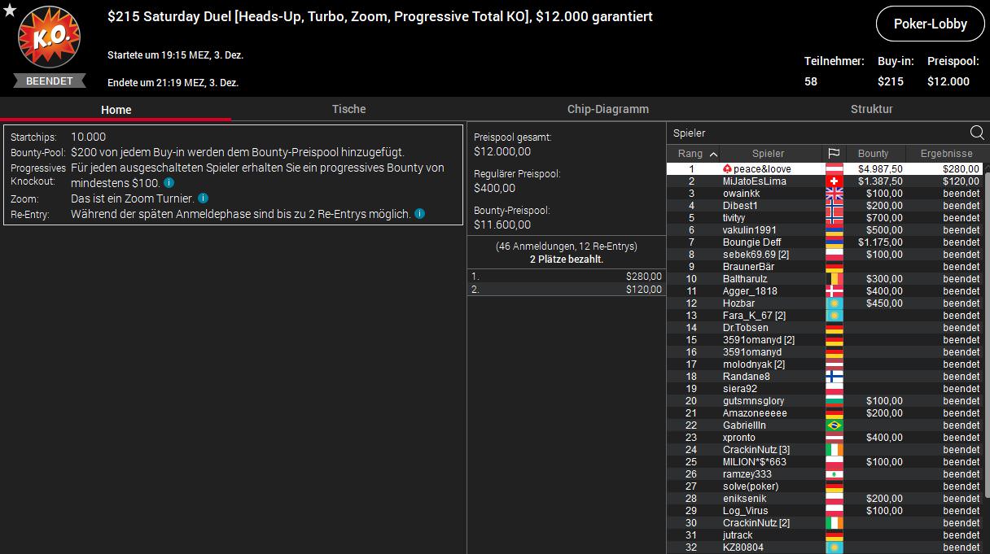Viewport: 990px width, 554px height.
Task: Click info icon next to Progressives Knockout text
Action: click(x=169, y=183)
